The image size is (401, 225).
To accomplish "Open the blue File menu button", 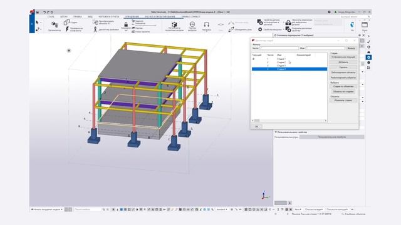I will 32,24.
